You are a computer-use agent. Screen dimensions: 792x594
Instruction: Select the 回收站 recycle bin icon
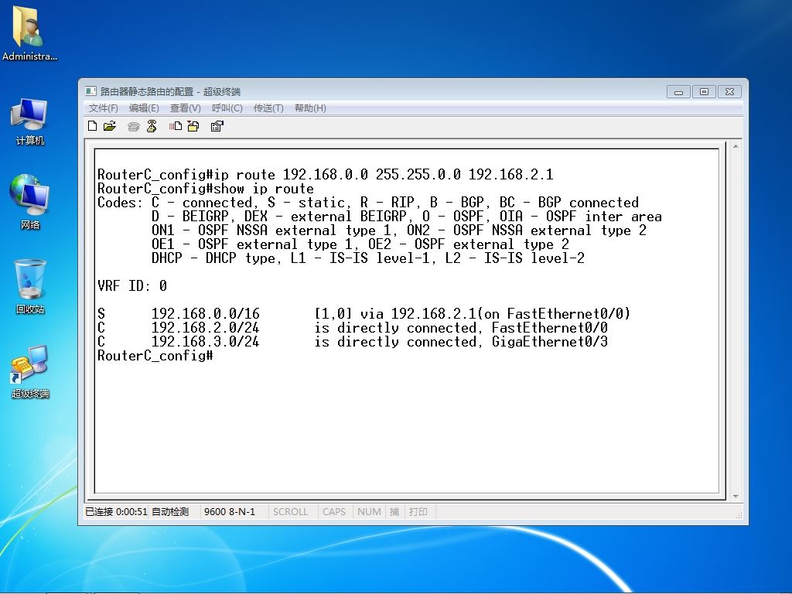(30, 286)
